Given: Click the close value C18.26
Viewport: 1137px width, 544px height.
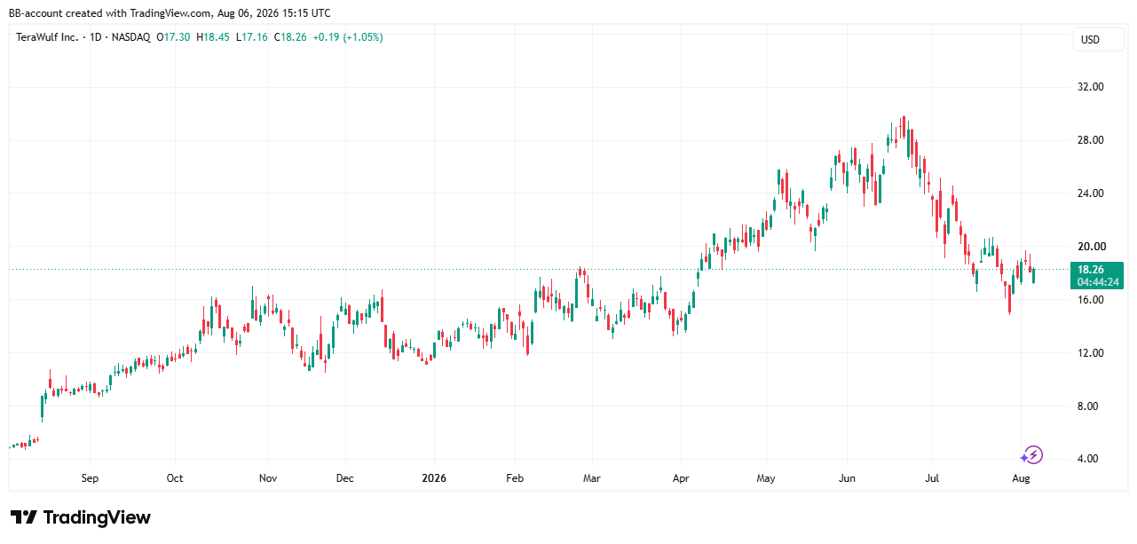Looking at the screenshot, I should click(291, 37).
